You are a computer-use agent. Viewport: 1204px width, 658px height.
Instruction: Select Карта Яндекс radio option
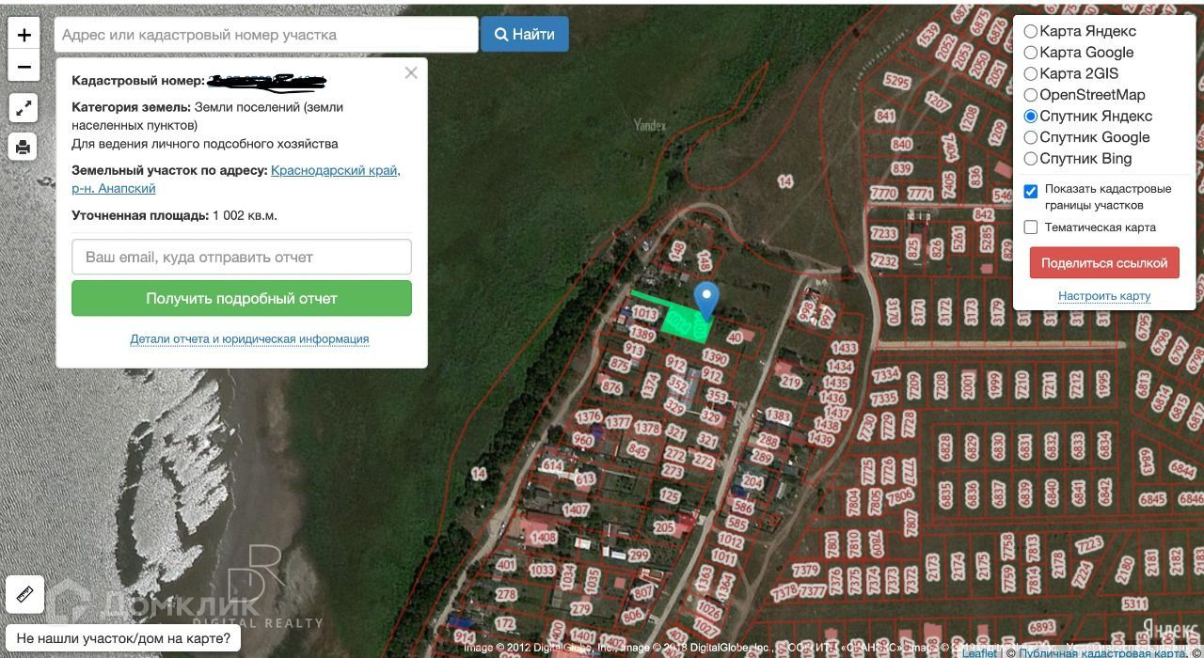pos(1031,31)
